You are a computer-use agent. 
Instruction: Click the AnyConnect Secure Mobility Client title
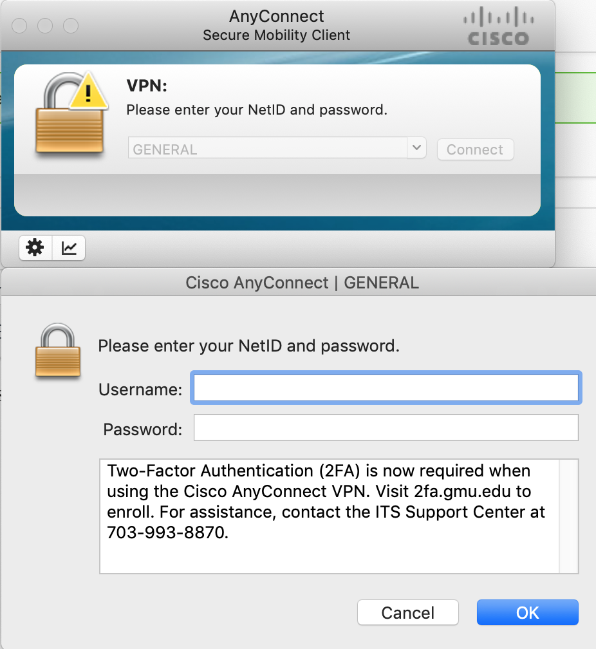point(277,26)
